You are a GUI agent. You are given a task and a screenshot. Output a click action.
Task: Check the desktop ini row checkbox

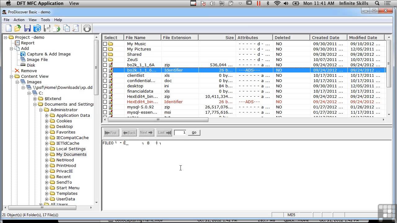click(105, 86)
